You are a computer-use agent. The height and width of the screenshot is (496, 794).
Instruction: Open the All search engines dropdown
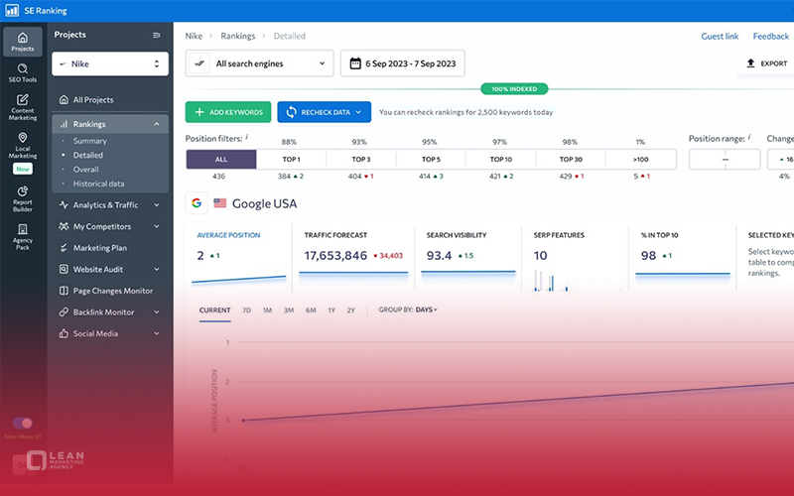[x=259, y=63]
